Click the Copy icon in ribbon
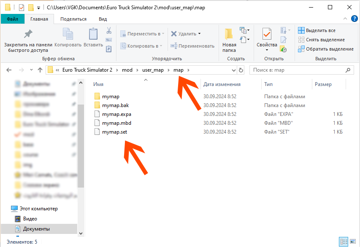Viewport: 360px width, 247px height. pos(68,35)
